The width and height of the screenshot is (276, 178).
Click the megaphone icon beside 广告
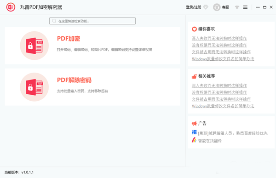194,124
